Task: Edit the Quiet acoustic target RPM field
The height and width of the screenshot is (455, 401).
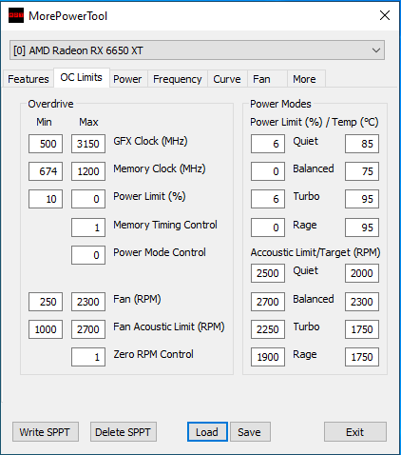Action: coord(362,273)
